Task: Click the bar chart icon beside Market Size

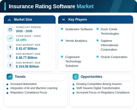Action: pyautogui.click(x=9, y=20)
